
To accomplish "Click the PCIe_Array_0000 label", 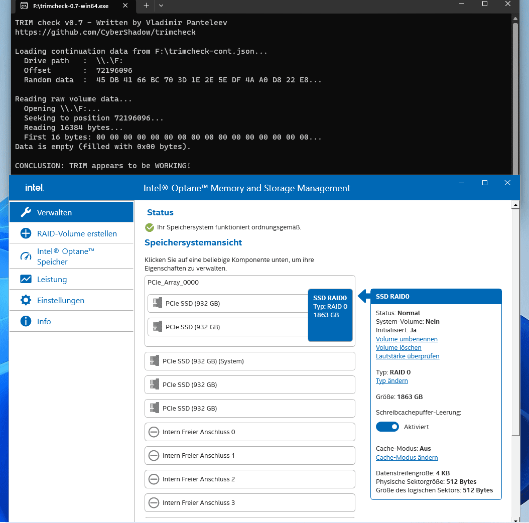I will click(x=173, y=283).
